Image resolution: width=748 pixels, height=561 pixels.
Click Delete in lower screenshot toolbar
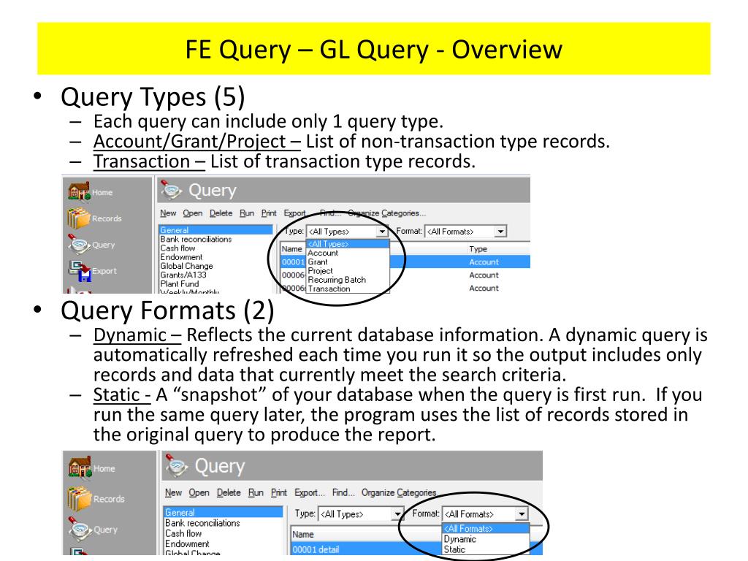click(229, 492)
